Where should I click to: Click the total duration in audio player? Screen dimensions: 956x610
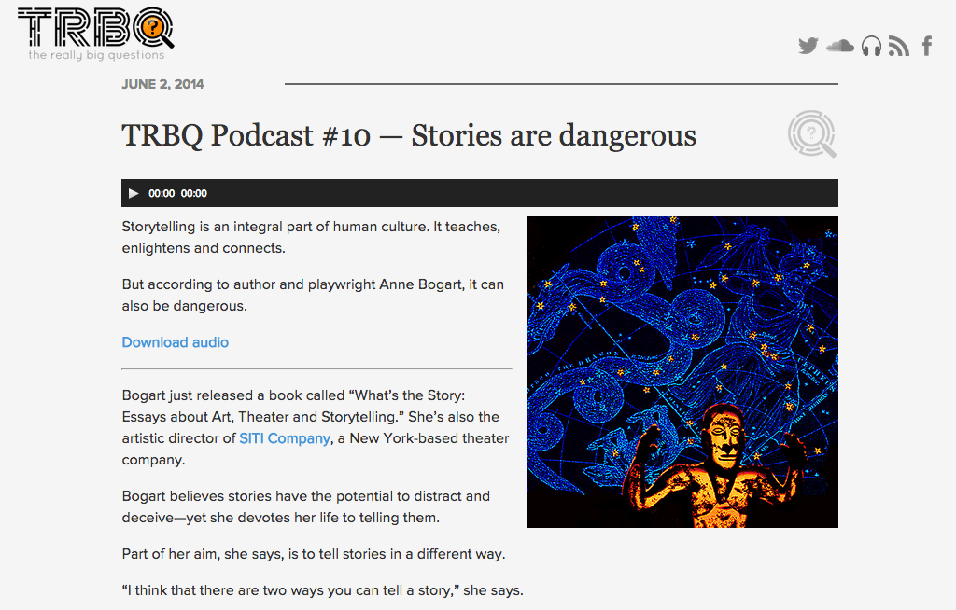194,194
